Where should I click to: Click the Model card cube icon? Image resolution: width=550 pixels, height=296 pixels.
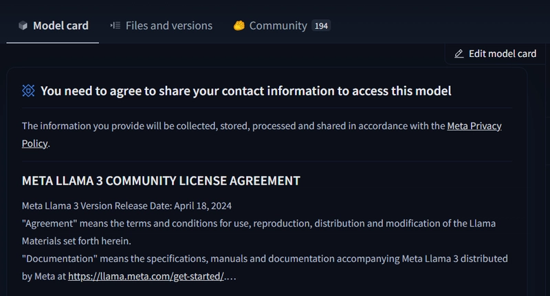[23, 25]
